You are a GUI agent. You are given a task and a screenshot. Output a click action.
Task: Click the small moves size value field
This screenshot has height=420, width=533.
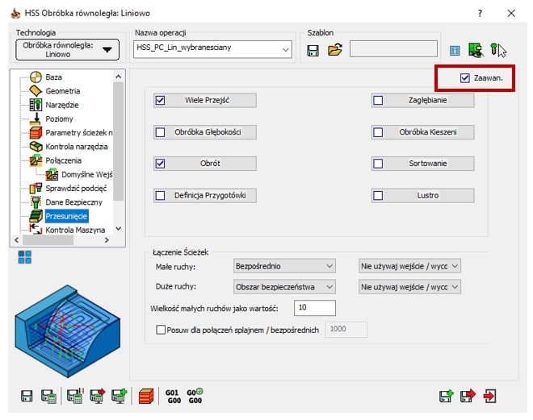coord(315,308)
